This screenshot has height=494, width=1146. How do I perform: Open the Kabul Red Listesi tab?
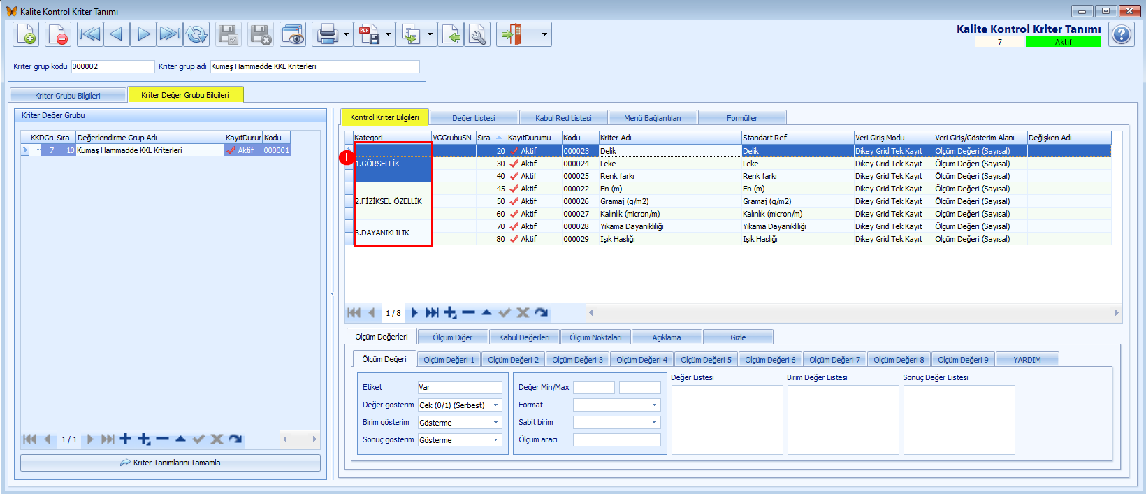pyautogui.click(x=563, y=118)
